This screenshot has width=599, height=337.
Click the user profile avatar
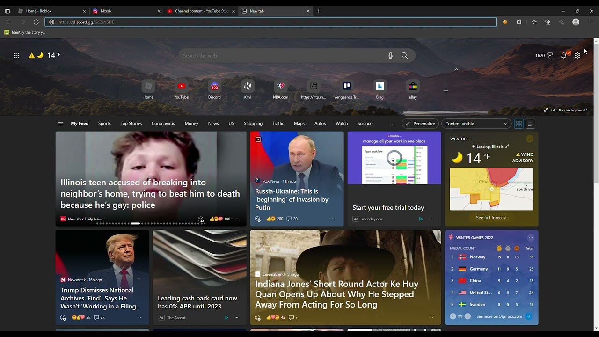[576, 22]
